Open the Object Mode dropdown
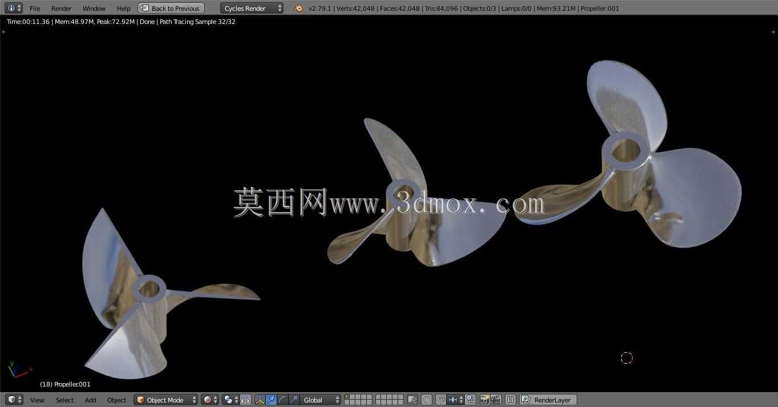This screenshot has width=778, height=407. click(x=166, y=400)
